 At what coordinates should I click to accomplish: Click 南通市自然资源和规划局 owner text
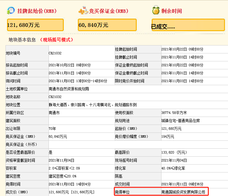tap(69, 89)
